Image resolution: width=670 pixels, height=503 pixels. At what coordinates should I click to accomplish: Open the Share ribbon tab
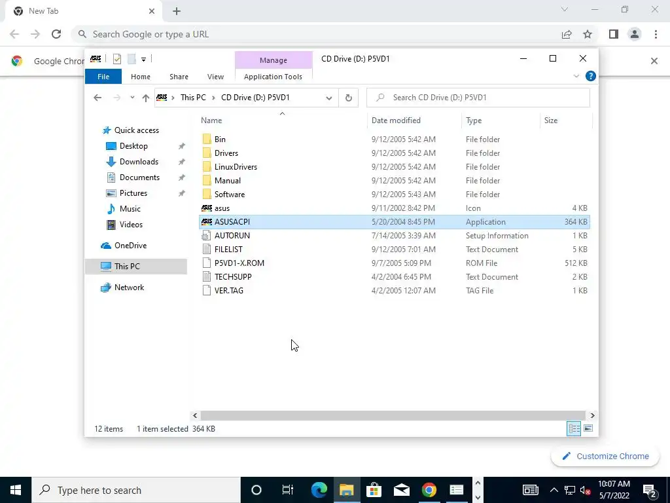tap(179, 77)
